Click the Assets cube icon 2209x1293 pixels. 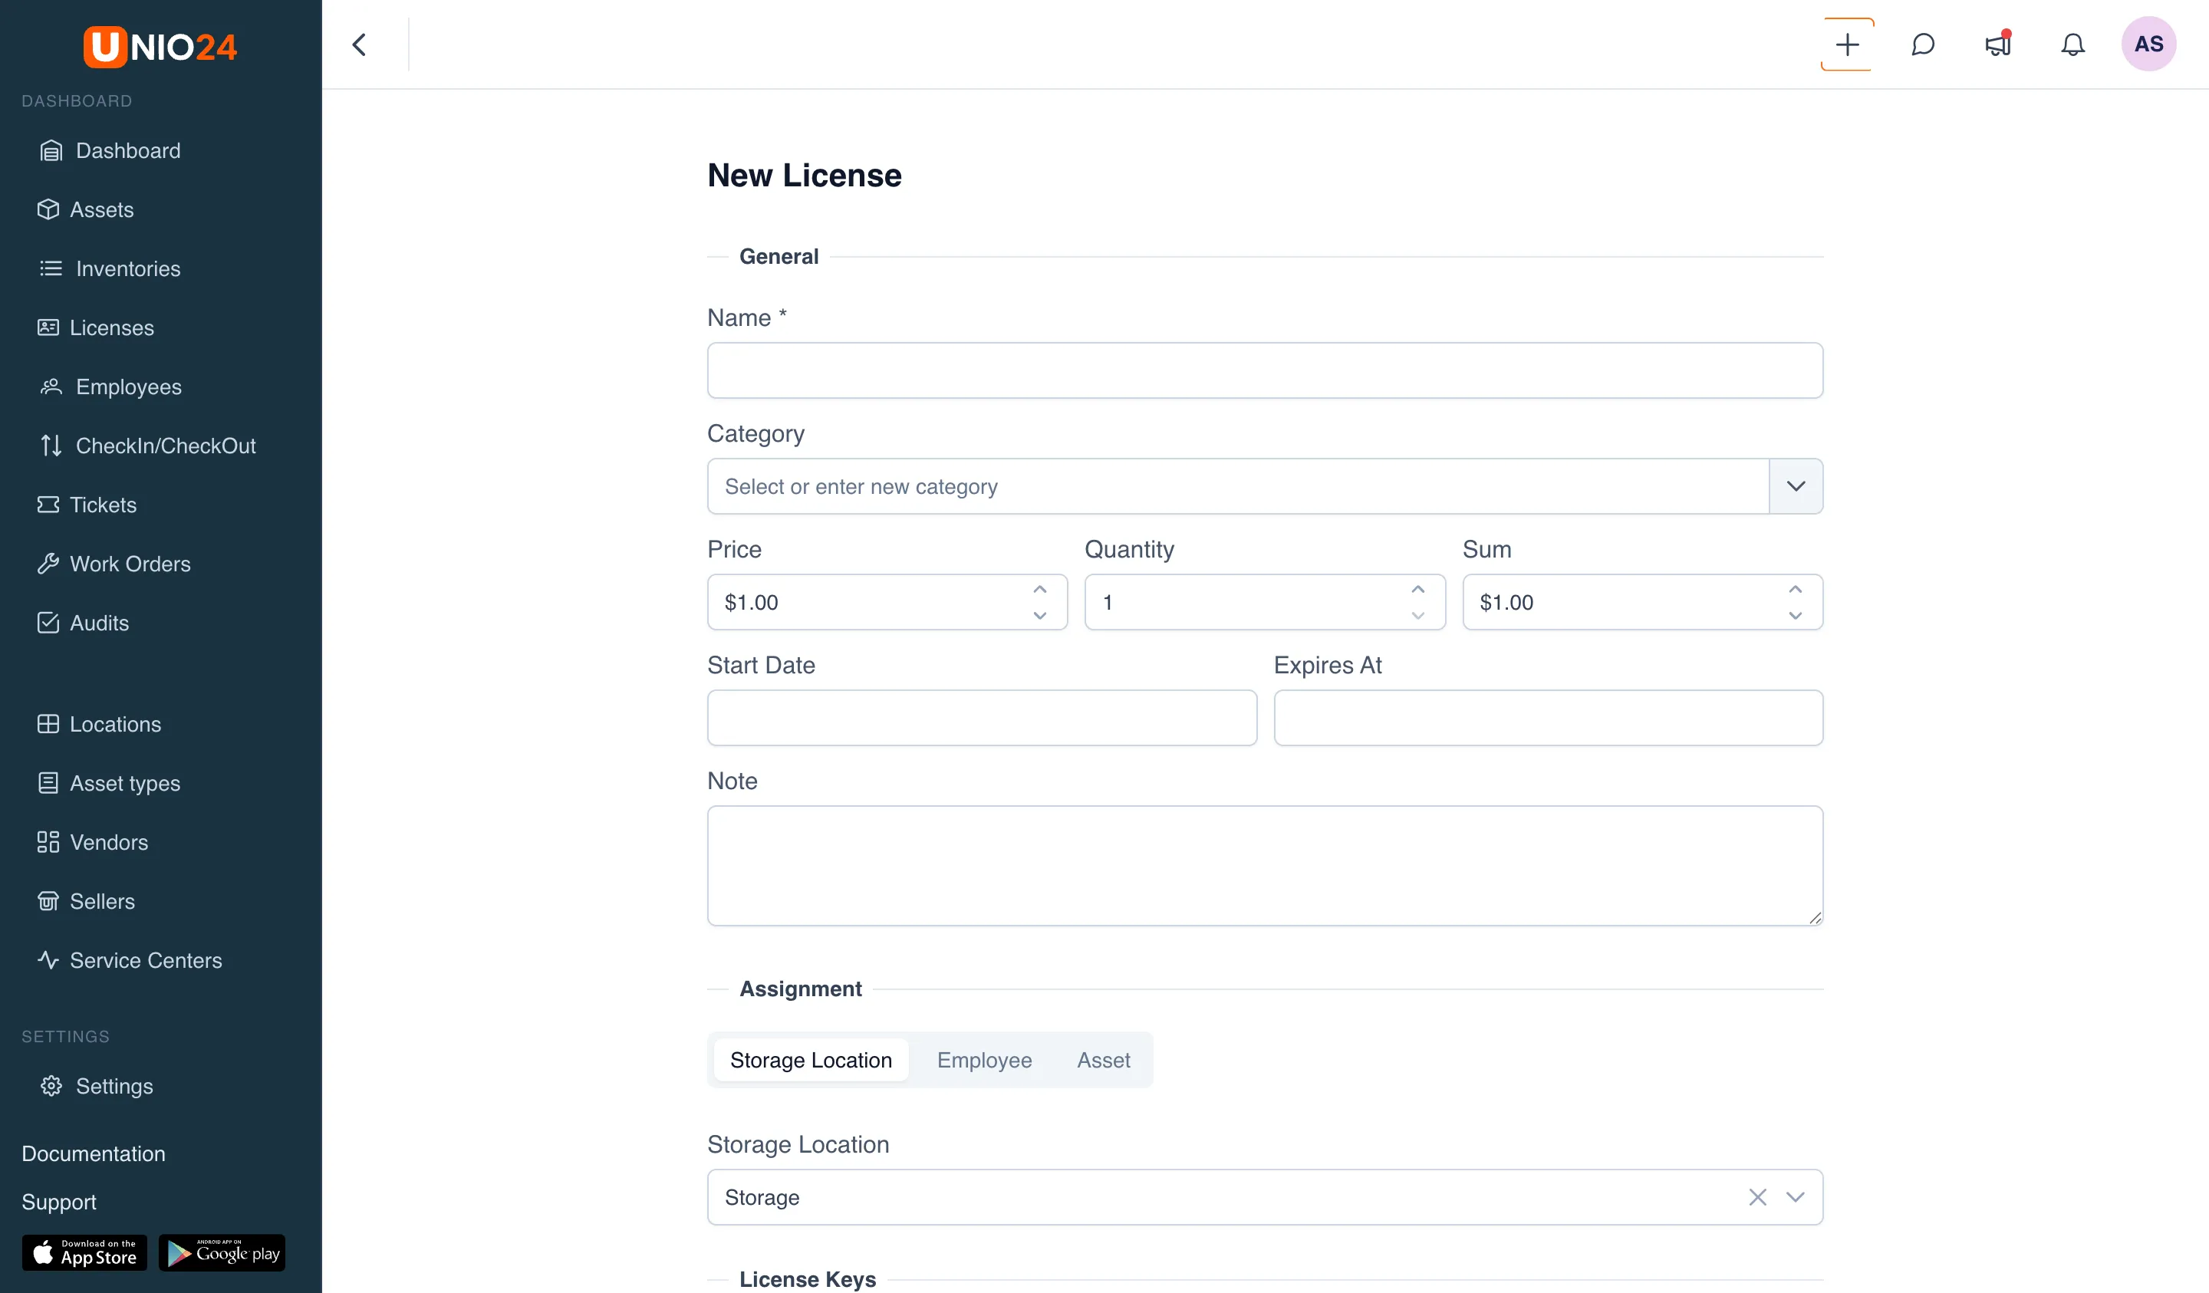(48, 209)
